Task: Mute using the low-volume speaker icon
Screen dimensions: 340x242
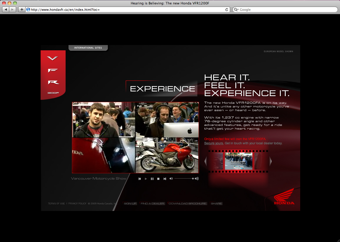Action: tap(171, 179)
